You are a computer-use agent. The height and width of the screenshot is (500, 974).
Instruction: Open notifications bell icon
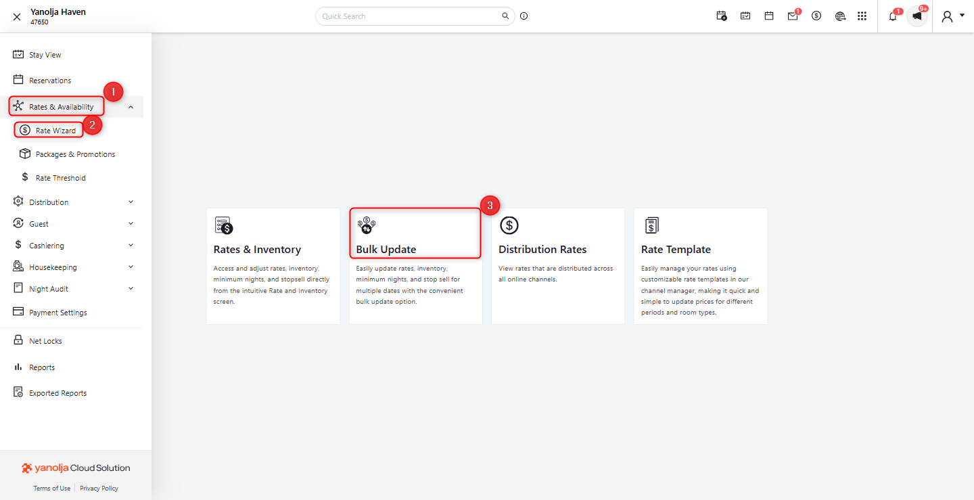pos(894,16)
